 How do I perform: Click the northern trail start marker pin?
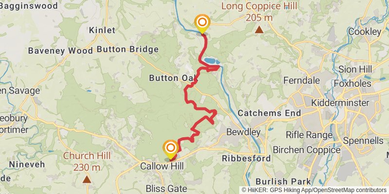(x=202, y=23)
